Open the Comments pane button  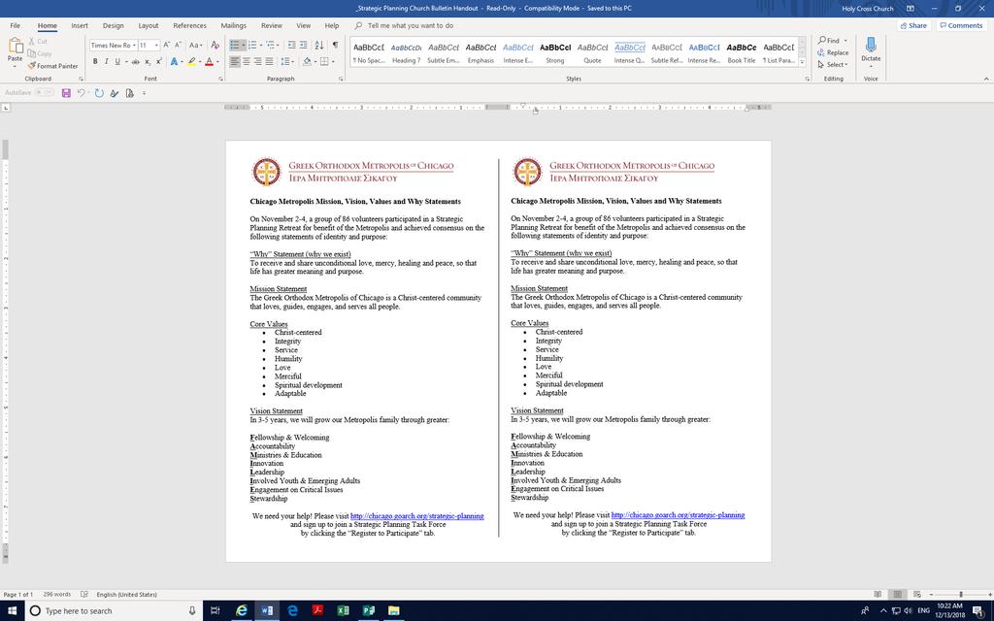tap(961, 26)
